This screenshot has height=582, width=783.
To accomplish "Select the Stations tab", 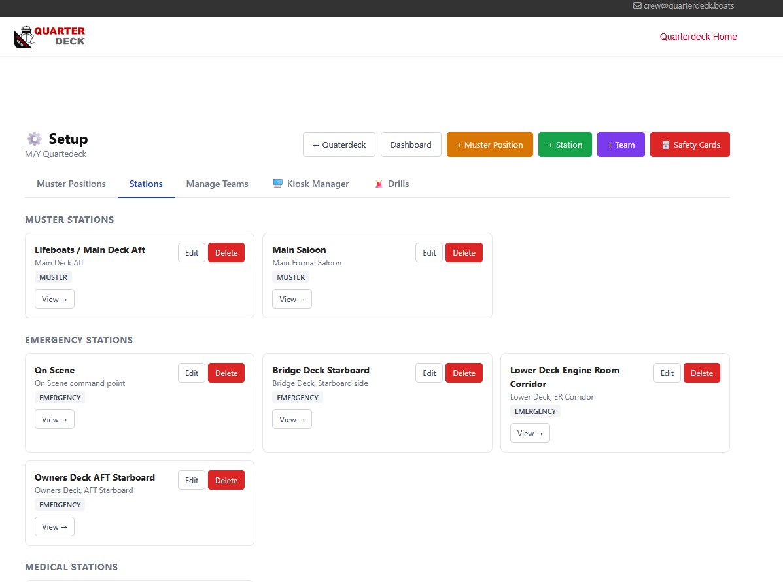I will click(146, 184).
